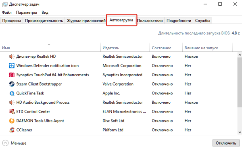Select the HD Audio Background Process icon

12,102
